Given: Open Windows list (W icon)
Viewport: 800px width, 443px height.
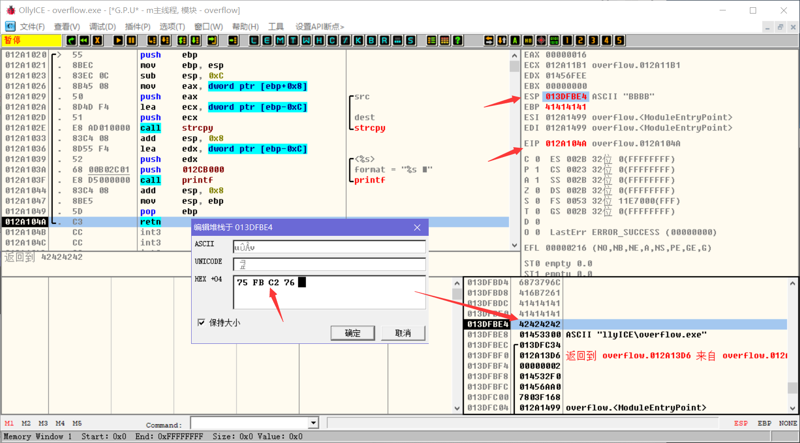Looking at the screenshot, I should (307, 40).
